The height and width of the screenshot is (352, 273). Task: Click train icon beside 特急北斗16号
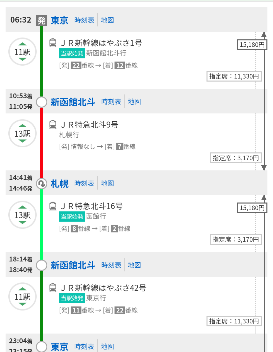coord(53,206)
